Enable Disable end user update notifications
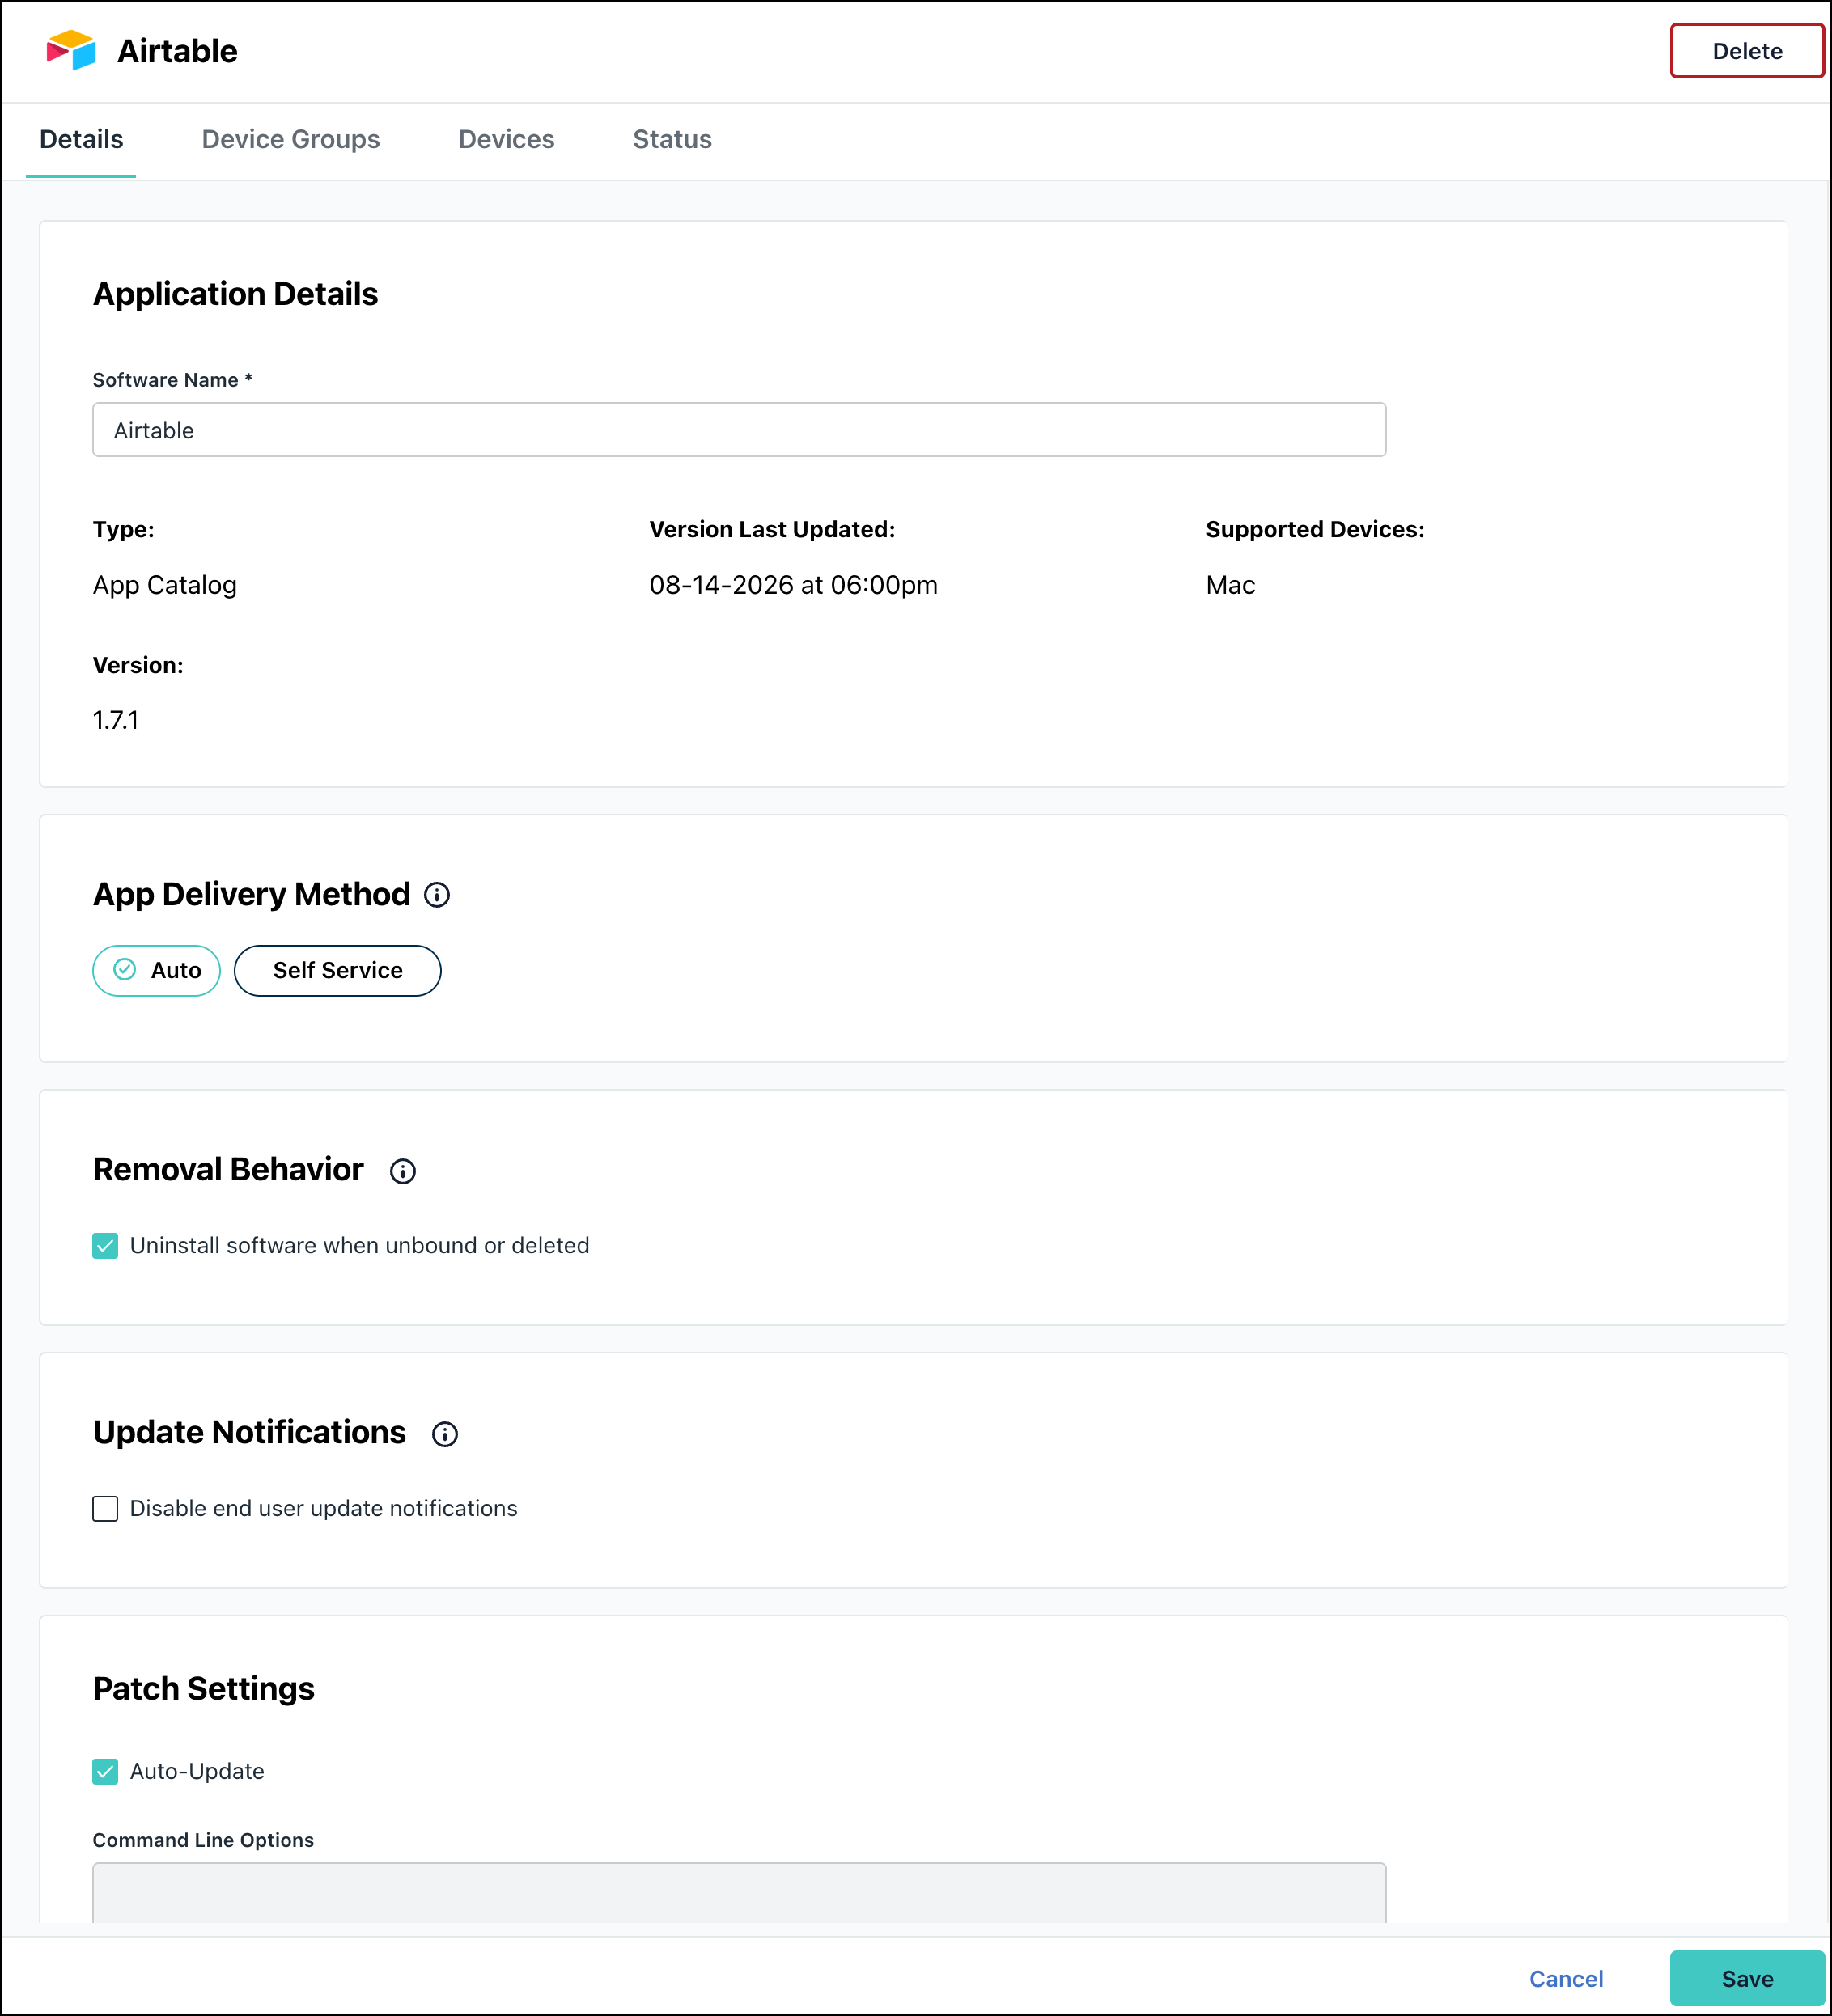The width and height of the screenshot is (1832, 2016). 105,1508
